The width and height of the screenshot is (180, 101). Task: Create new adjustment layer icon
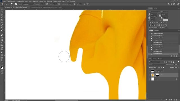click(x=169, y=100)
